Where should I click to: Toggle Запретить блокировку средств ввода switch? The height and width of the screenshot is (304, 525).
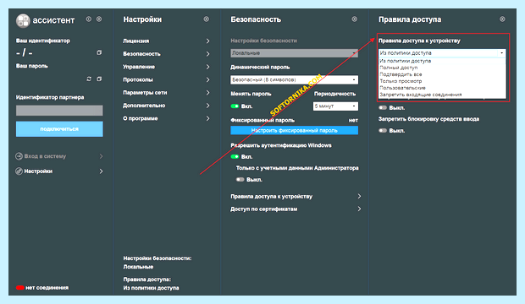(x=383, y=131)
